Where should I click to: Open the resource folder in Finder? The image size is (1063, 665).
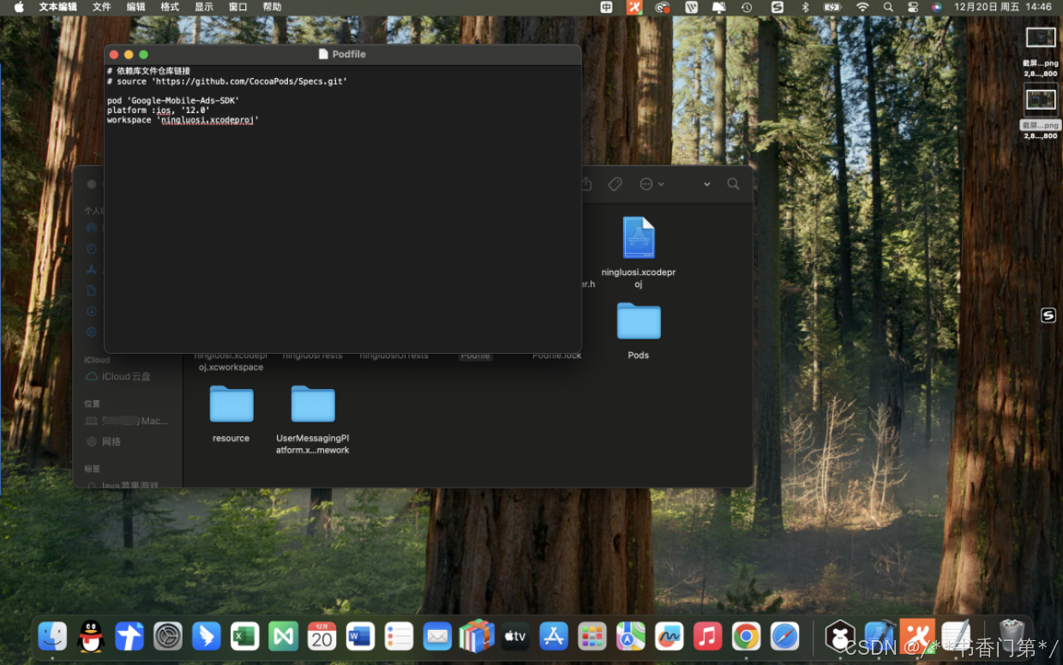(x=231, y=404)
